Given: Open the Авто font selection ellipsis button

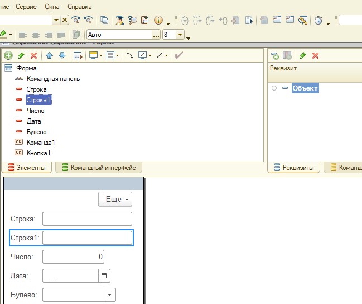Looking at the screenshot, I should (x=156, y=35).
